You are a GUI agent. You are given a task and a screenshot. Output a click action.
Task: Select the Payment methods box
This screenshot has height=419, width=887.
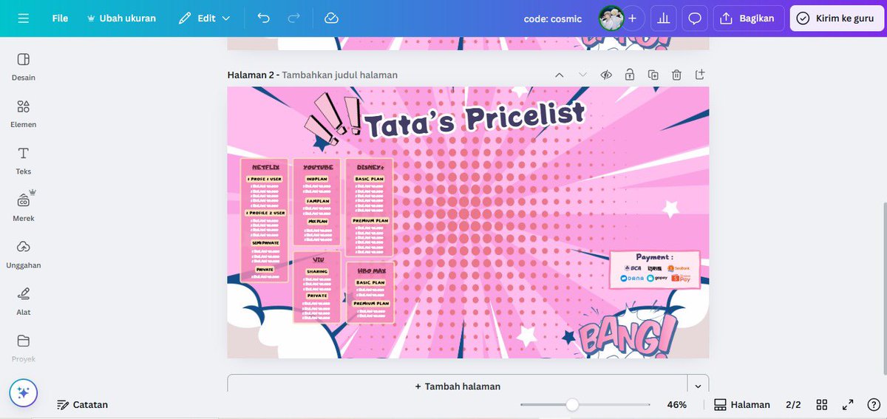click(x=655, y=270)
